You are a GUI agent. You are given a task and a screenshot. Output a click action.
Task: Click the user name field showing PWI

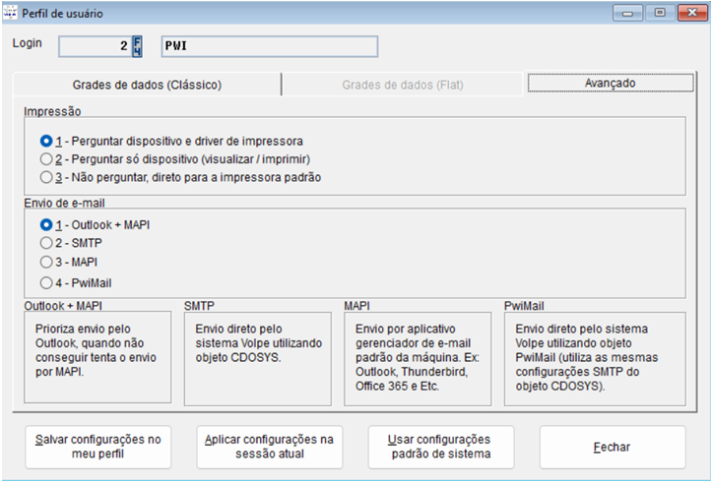pos(270,46)
